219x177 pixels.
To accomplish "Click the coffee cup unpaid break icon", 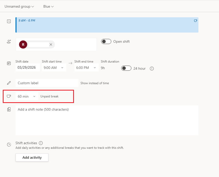I will click(9, 96).
